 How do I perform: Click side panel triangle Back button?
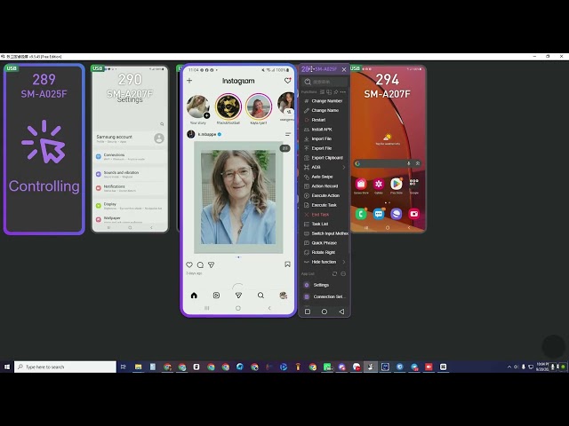[x=341, y=312]
